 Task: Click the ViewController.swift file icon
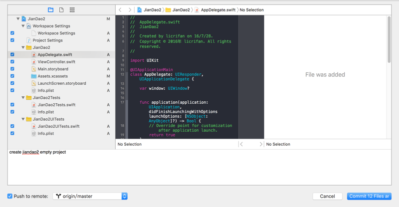point(33,62)
